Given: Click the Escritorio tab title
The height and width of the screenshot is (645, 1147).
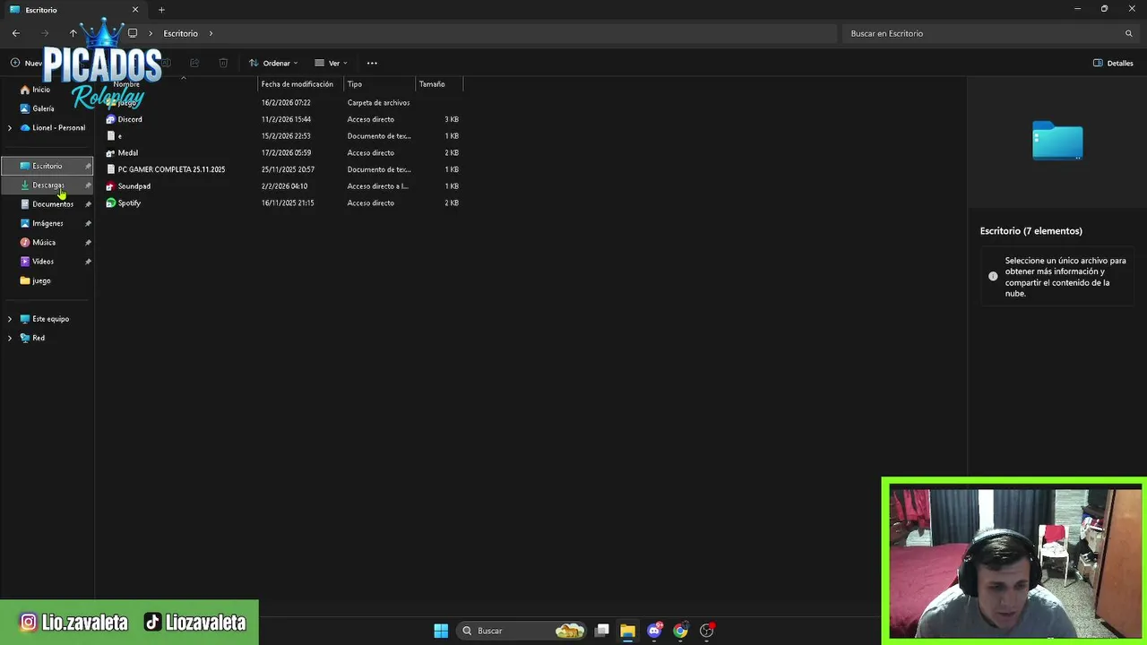Looking at the screenshot, I should (x=41, y=10).
